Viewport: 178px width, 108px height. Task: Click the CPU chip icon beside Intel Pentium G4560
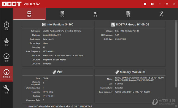tap(44, 25)
